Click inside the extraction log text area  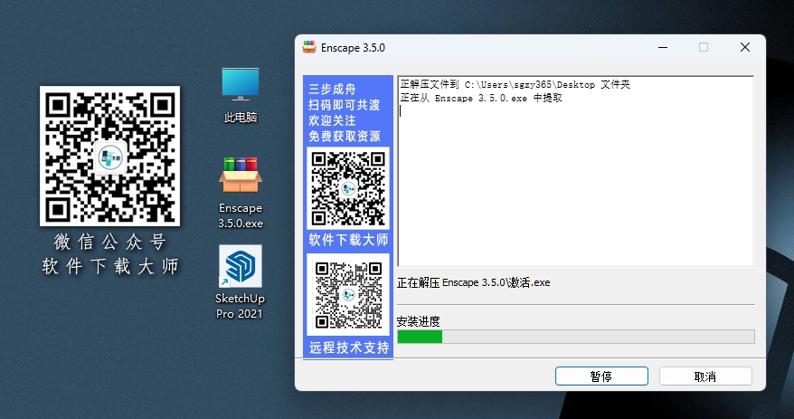(576, 171)
